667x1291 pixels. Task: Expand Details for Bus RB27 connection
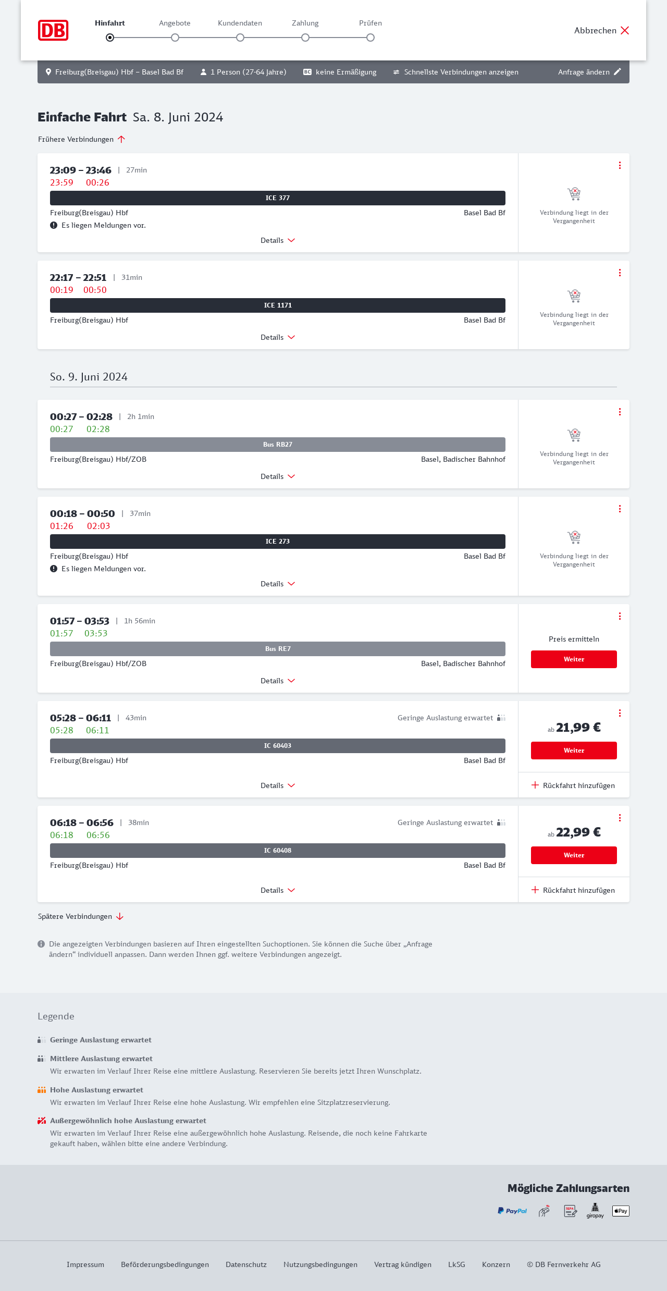278,476
